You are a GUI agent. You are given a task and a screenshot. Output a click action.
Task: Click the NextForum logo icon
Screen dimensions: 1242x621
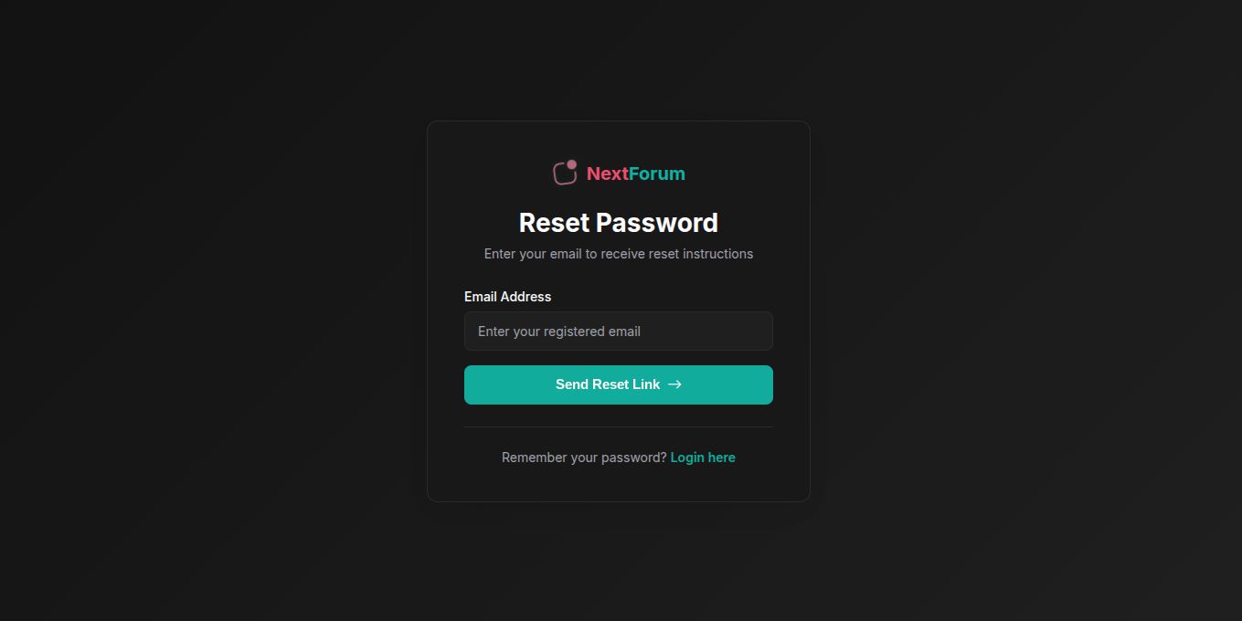(564, 174)
